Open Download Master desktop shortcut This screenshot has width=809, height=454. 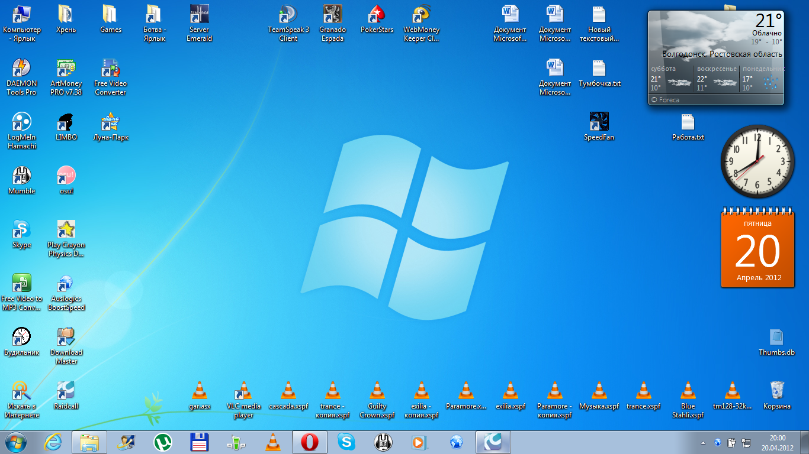point(66,346)
